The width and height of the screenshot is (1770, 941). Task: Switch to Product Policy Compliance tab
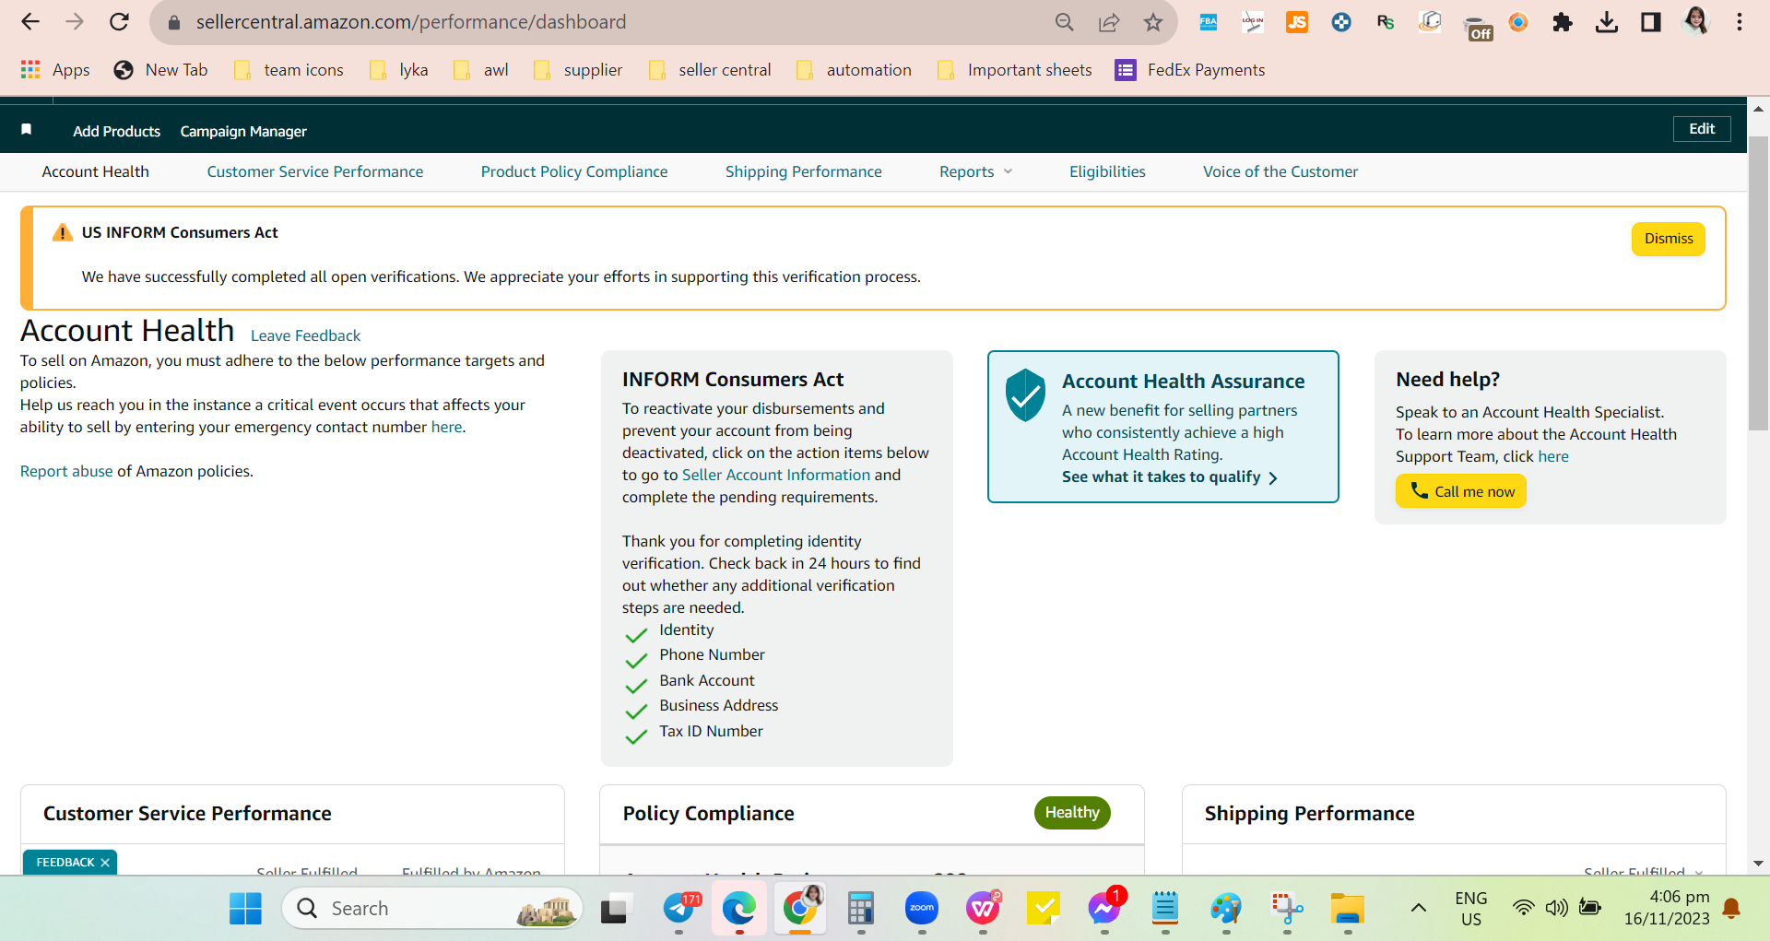[574, 171]
